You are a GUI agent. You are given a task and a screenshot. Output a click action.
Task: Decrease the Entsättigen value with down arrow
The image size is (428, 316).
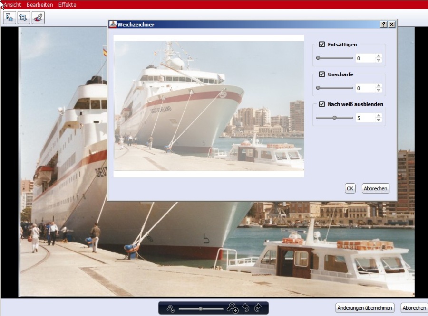pos(379,60)
